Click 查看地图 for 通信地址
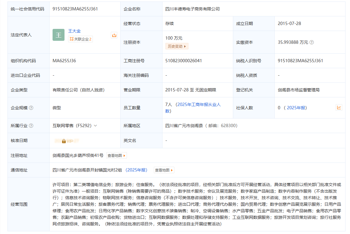The width and height of the screenshot is (350, 234). pyautogui.click(x=164, y=170)
